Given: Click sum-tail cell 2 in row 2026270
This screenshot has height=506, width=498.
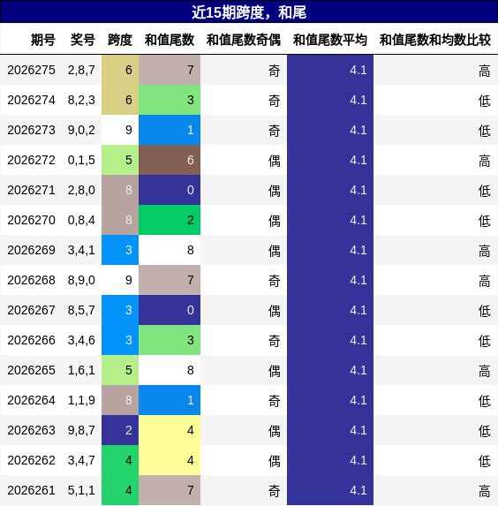Looking at the screenshot, I should pyautogui.click(x=170, y=220).
